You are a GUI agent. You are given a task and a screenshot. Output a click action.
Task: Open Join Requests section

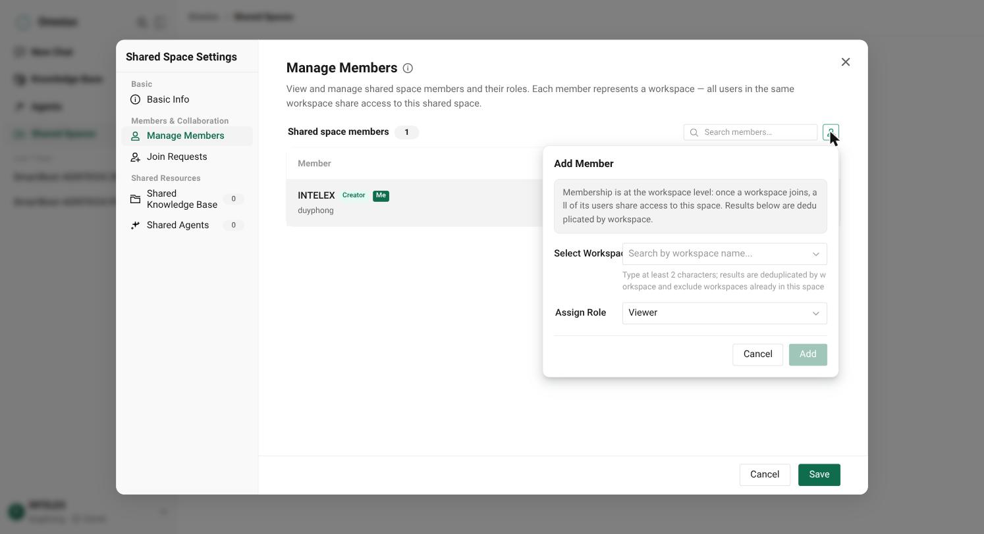click(187, 157)
